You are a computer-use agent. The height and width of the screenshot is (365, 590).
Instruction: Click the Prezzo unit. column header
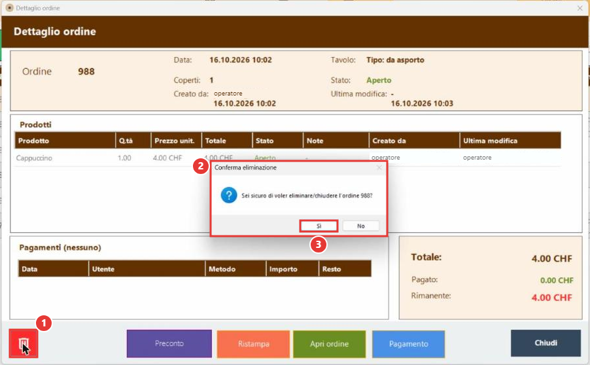(x=176, y=141)
